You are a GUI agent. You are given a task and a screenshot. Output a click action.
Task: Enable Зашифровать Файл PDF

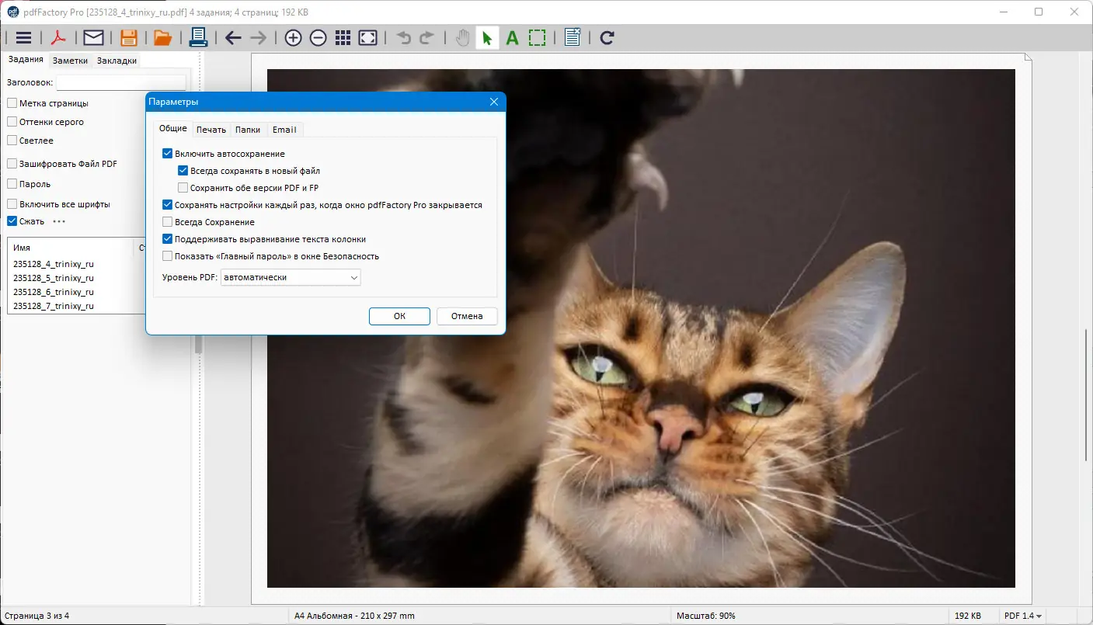pos(12,164)
